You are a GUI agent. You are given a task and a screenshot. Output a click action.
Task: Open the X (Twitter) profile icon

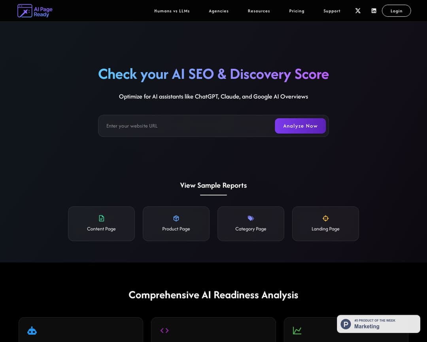click(358, 11)
